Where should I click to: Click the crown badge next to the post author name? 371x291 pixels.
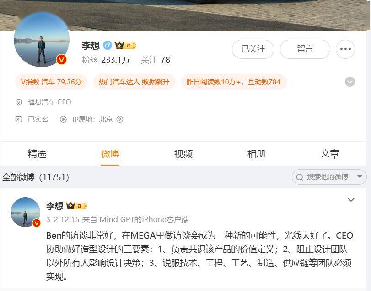(x=76, y=206)
